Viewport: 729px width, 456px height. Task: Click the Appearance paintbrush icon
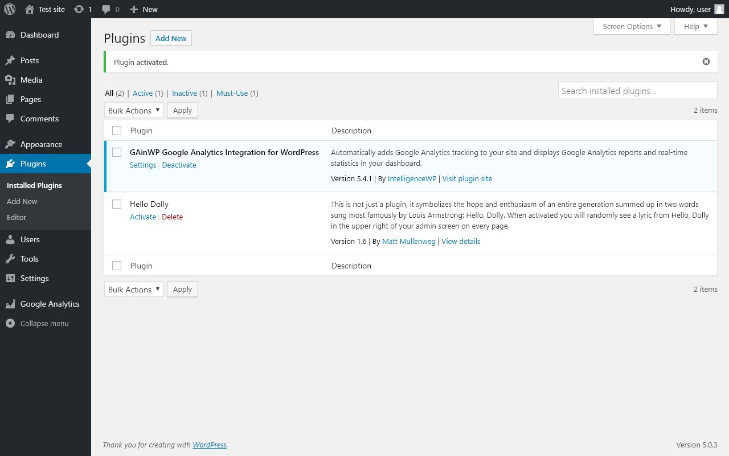pos(10,144)
